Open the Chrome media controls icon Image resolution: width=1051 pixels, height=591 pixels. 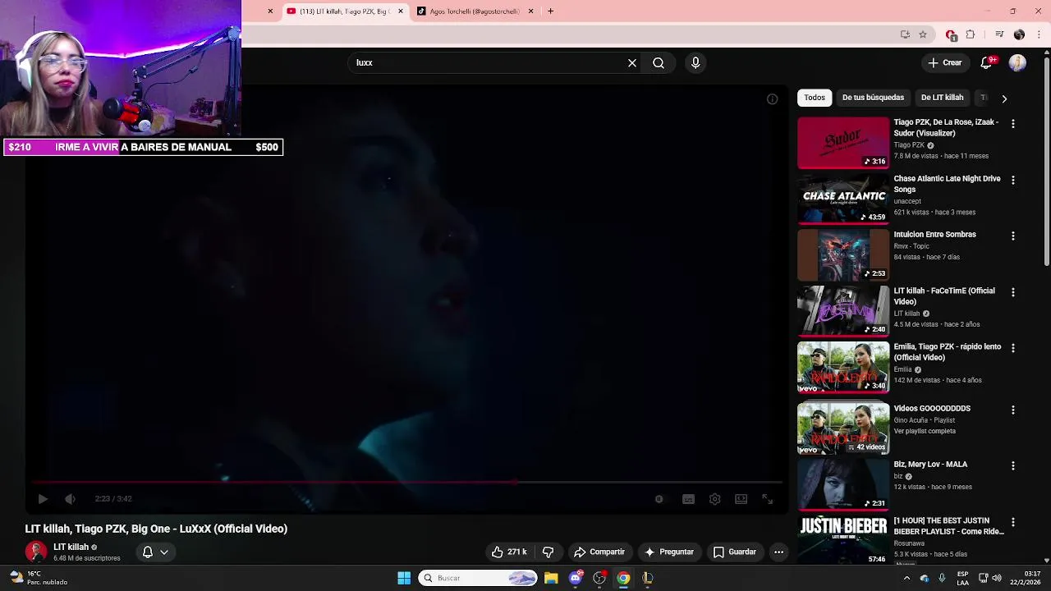(x=999, y=34)
